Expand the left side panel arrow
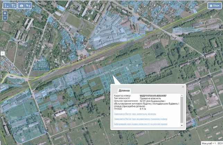This screenshot has height=145, width=223. [x=2, y=53]
